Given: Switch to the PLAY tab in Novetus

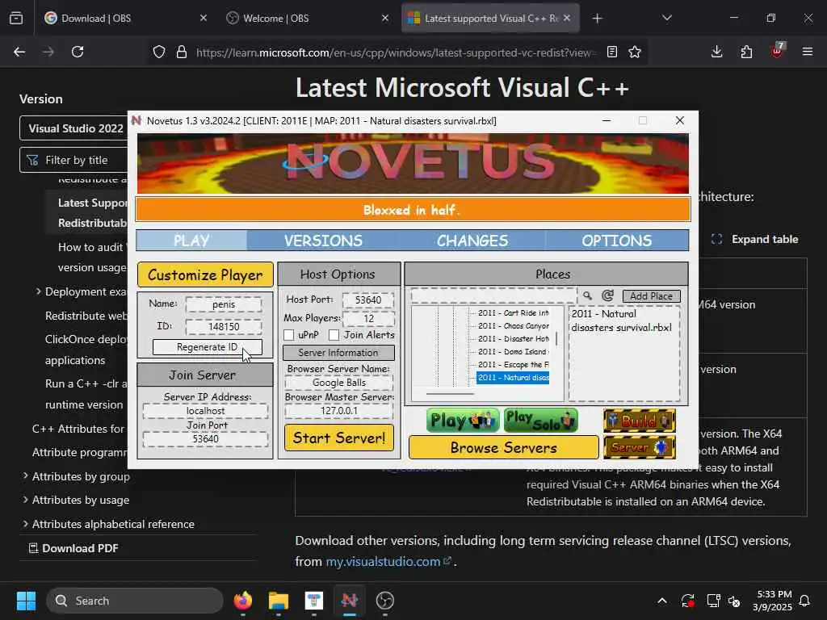Looking at the screenshot, I should click(191, 241).
